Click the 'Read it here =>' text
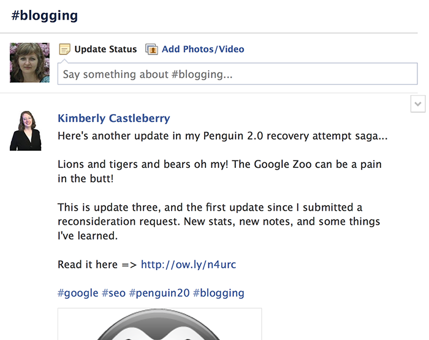The height and width of the screenshot is (340, 429). pos(97,265)
